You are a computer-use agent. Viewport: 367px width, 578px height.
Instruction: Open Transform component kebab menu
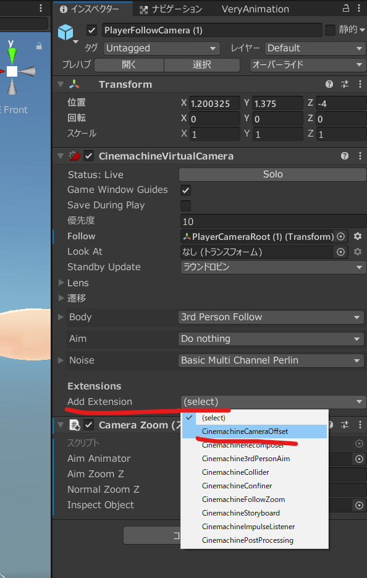pos(360,85)
